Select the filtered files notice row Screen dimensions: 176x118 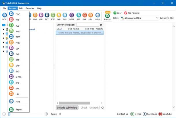point(80,33)
